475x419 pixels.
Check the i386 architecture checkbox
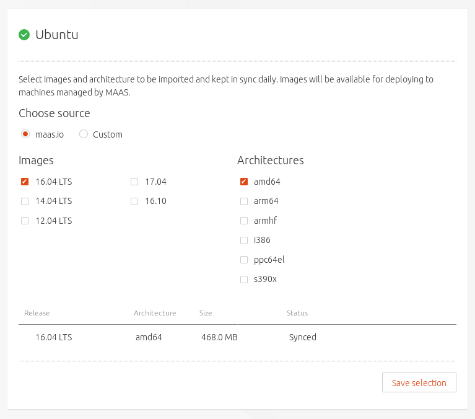[x=244, y=240]
